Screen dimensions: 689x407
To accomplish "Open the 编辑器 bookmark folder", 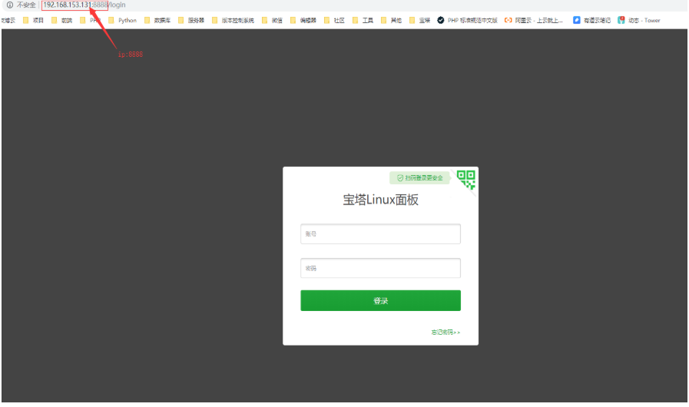I will 303,20.
